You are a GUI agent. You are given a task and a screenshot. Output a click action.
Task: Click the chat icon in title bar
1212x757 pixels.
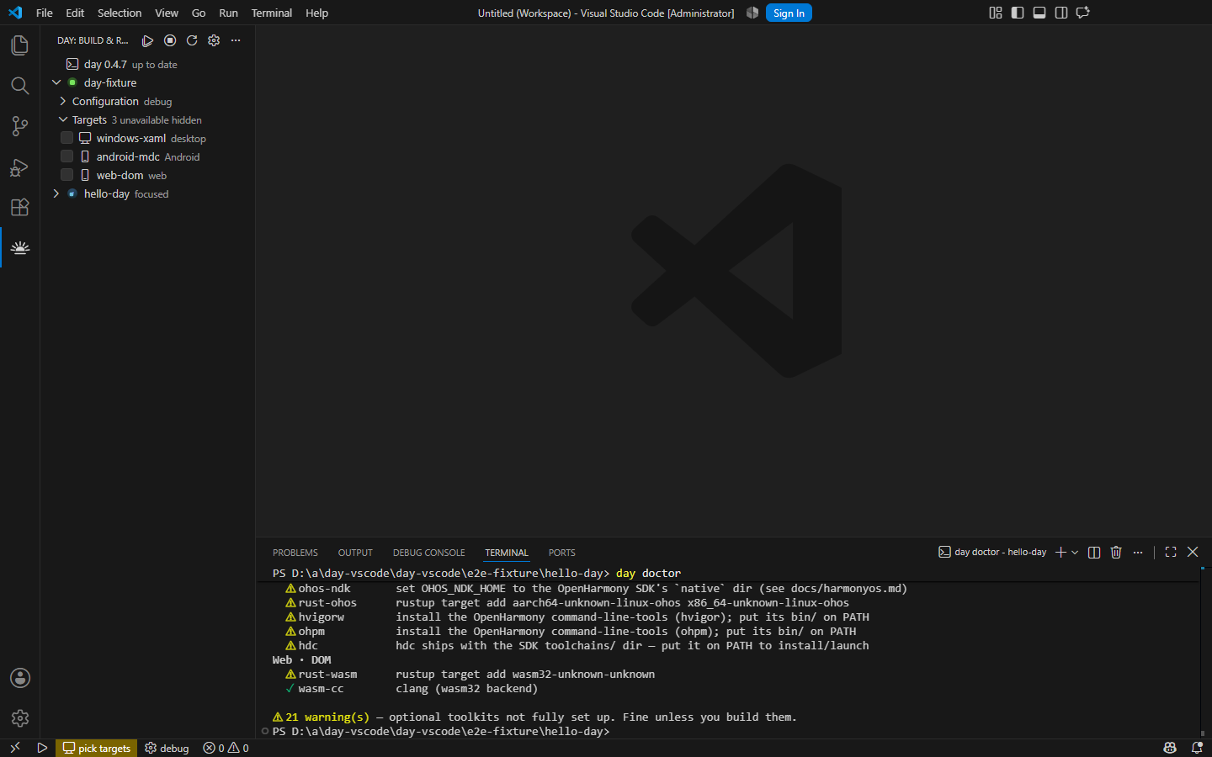coord(1083,13)
